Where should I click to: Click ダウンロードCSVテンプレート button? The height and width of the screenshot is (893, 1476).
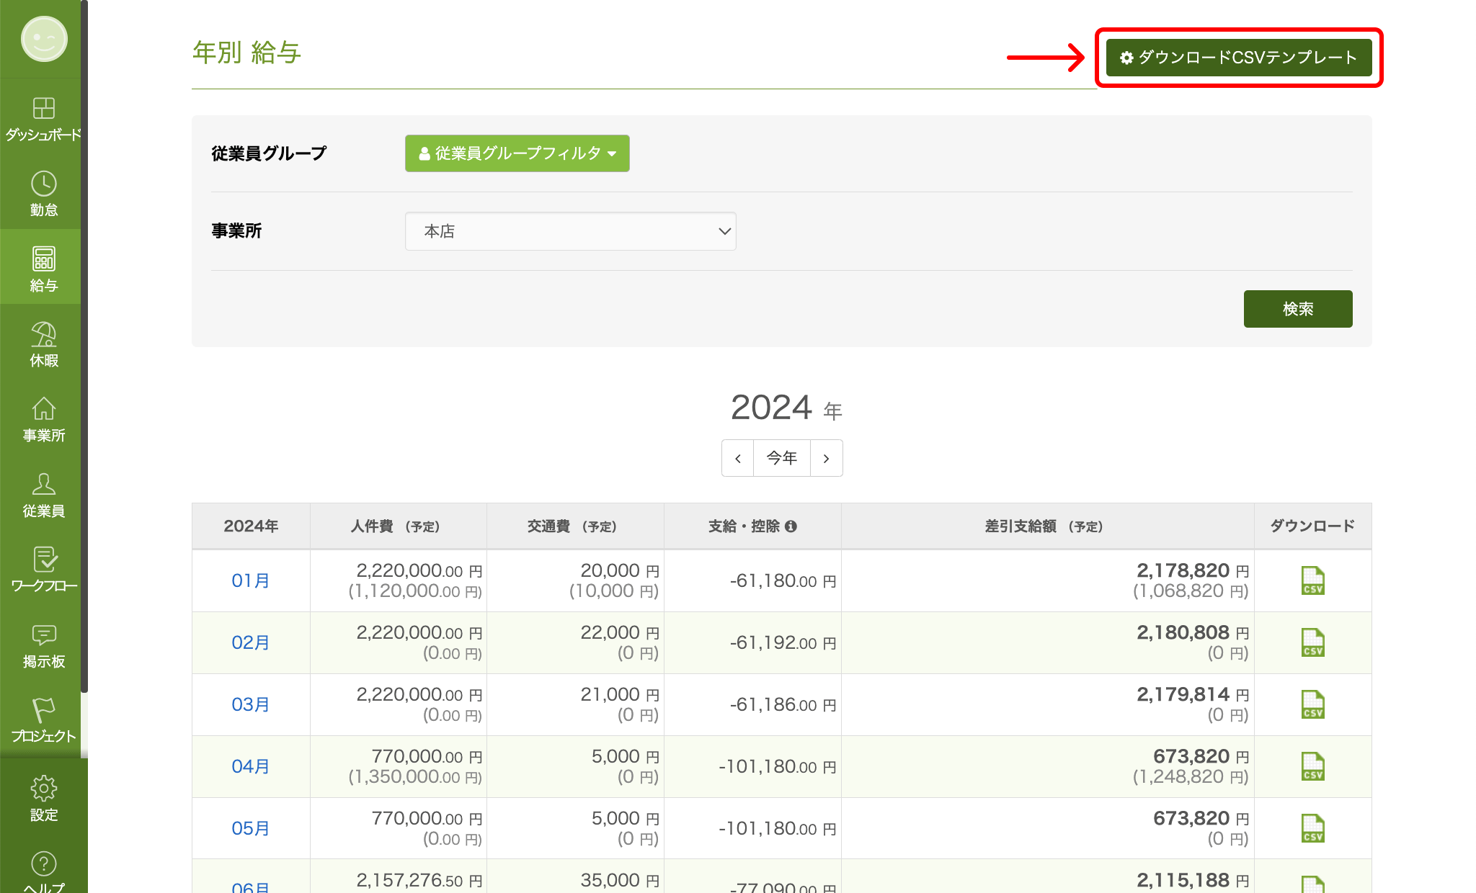click(1238, 58)
